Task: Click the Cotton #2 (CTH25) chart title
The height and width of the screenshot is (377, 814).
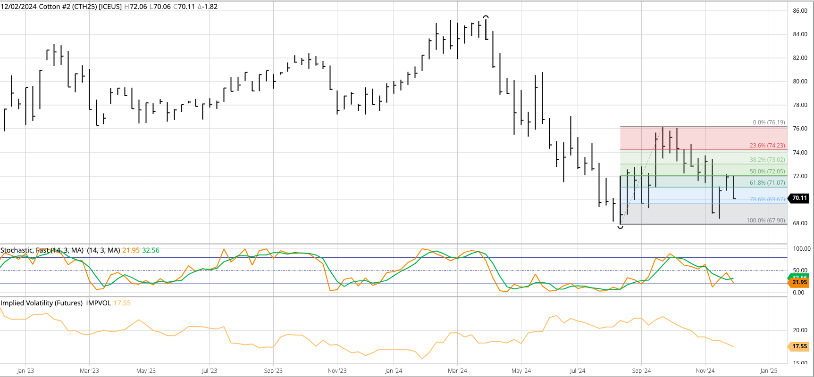Action: 61,7
